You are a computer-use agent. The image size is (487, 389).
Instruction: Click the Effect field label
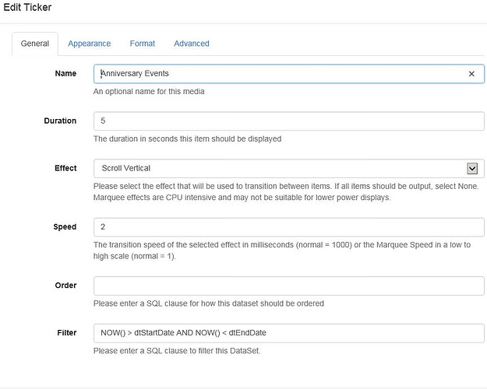[x=65, y=168]
